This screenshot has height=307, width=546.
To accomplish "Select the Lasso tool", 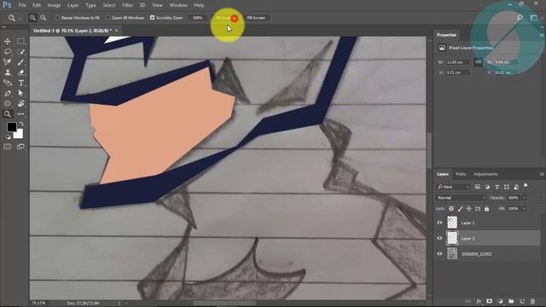I will (x=8, y=52).
